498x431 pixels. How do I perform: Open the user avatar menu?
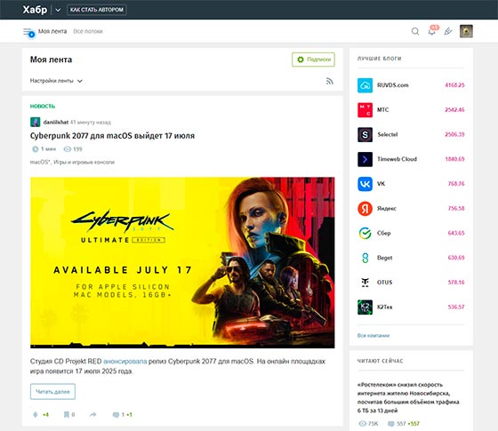click(x=466, y=31)
